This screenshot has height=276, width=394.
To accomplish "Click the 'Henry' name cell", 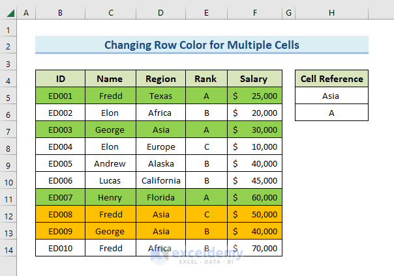I will (110, 197).
